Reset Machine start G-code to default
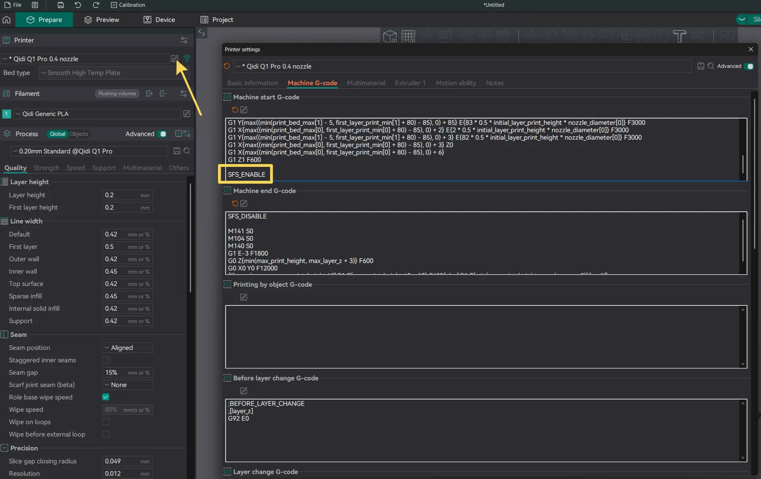The image size is (761, 479). click(235, 110)
